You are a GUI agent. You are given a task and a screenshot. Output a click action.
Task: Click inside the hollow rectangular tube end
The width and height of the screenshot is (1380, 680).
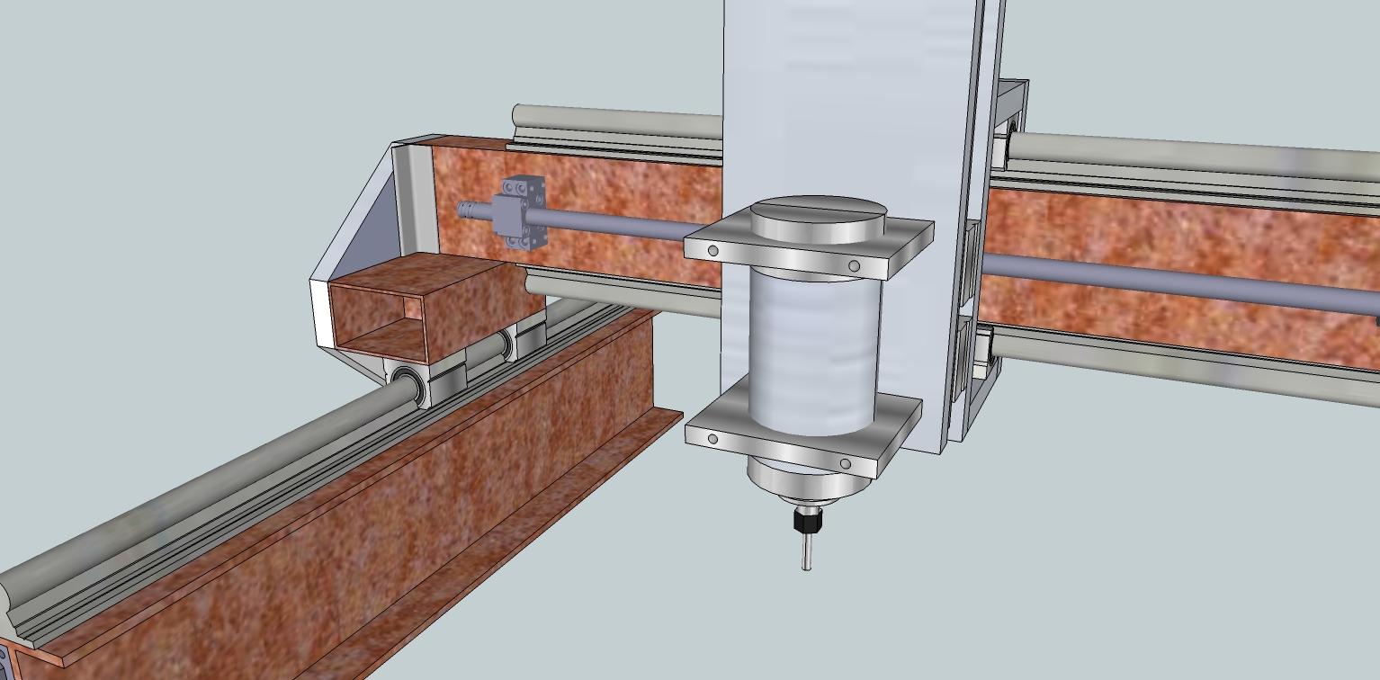tap(378, 319)
